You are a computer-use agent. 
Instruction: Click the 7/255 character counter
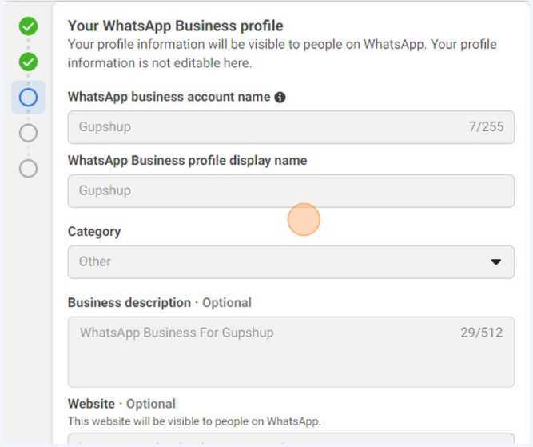coord(486,126)
